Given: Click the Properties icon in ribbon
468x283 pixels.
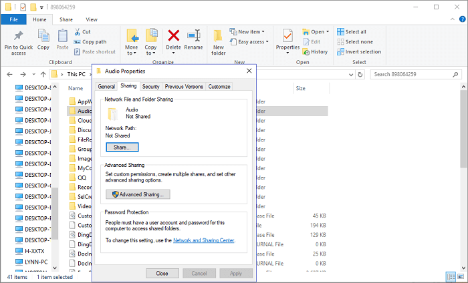Looking at the screenshot, I should coord(287,36).
